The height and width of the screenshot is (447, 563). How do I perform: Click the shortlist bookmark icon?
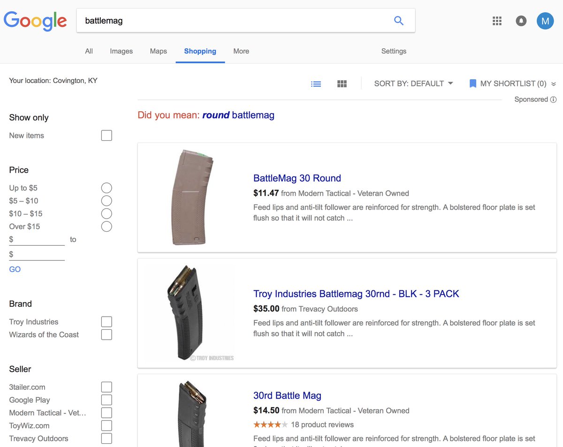point(473,83)
